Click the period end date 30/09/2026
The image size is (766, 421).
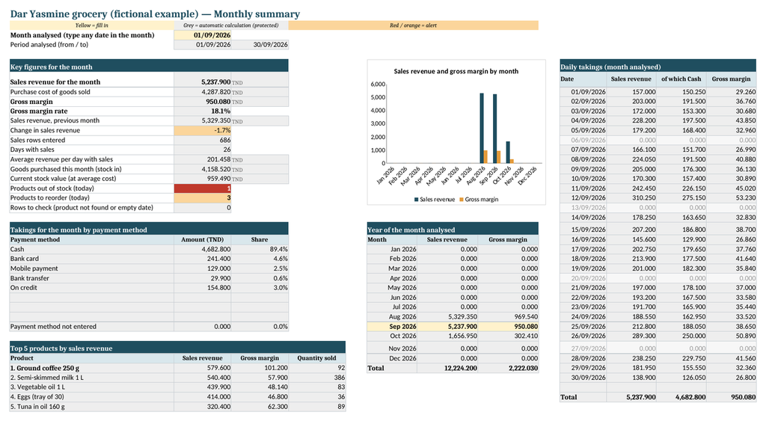[x=260, y=44]
